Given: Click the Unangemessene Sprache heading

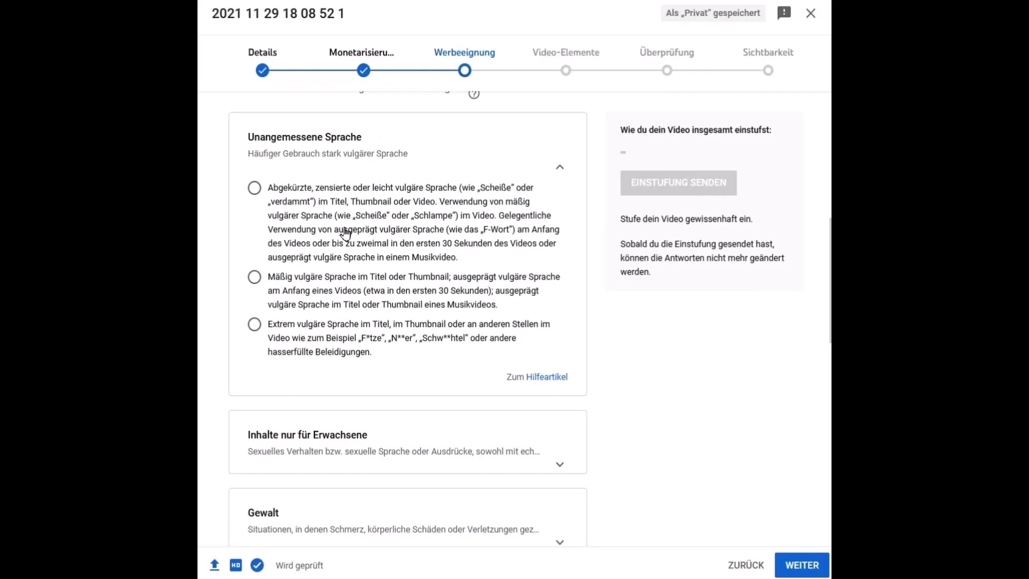Looking at the screenshot, I should coord(304,137).
